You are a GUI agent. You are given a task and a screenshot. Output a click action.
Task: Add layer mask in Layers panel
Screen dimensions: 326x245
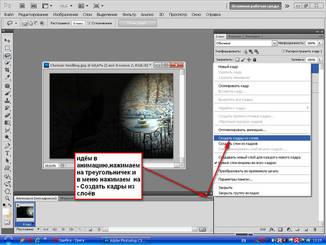[x=280, y=230]
